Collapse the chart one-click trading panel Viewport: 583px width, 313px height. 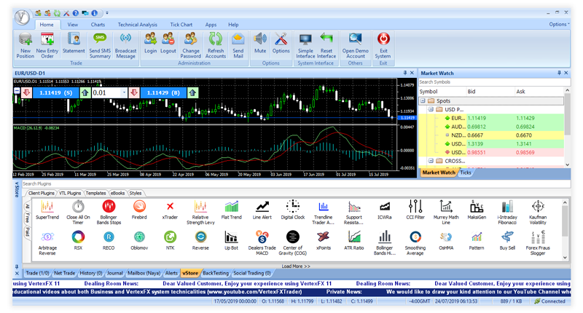click(17, 90)
